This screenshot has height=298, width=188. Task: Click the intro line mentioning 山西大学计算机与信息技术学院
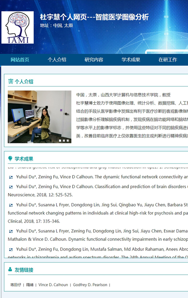(123, 95)
